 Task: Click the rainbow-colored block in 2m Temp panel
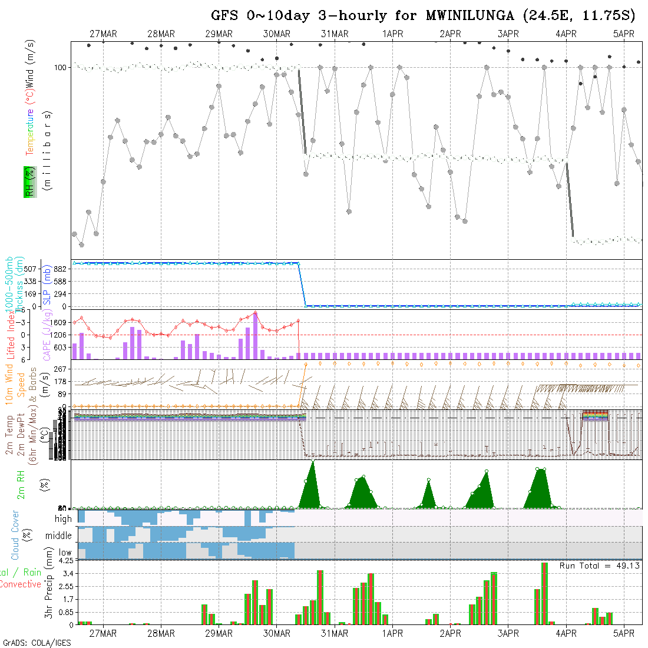pyautogui.click(x=594, y=415)
